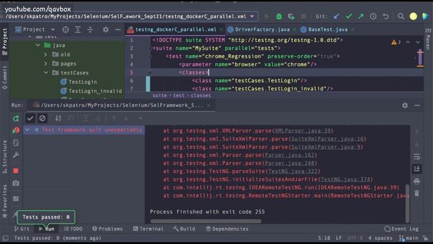Open run configuration dropdown arrow
Image resolution: width=433 pixels, height=244 pixels.
[252, 16]
